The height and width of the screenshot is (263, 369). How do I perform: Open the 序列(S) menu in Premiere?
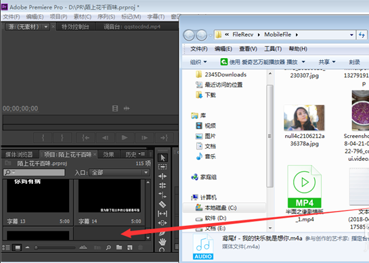(106, 17)
